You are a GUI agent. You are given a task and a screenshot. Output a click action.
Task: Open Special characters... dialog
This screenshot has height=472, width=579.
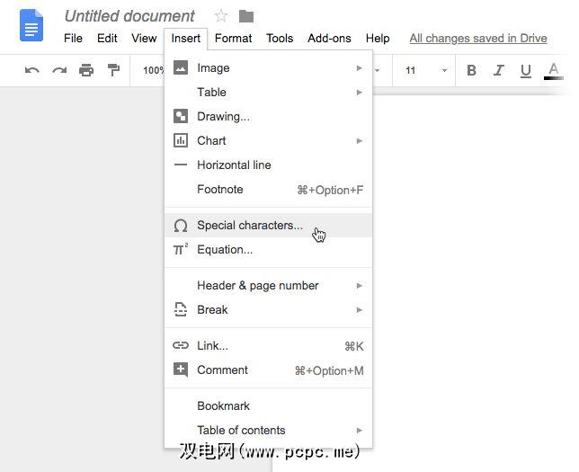(269, 226)
